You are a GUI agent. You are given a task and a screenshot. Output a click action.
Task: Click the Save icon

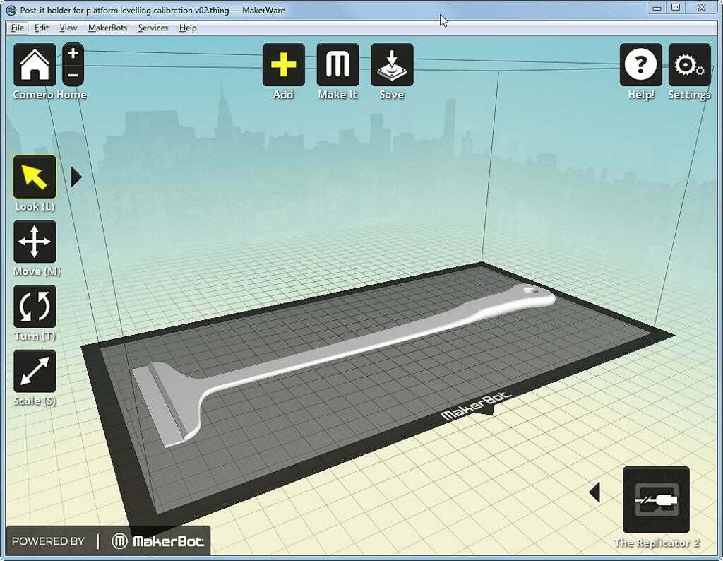coord(392,65)
